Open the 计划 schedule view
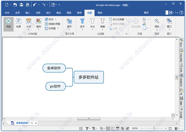This screenshot has height=132, width=186. point(29,24)
